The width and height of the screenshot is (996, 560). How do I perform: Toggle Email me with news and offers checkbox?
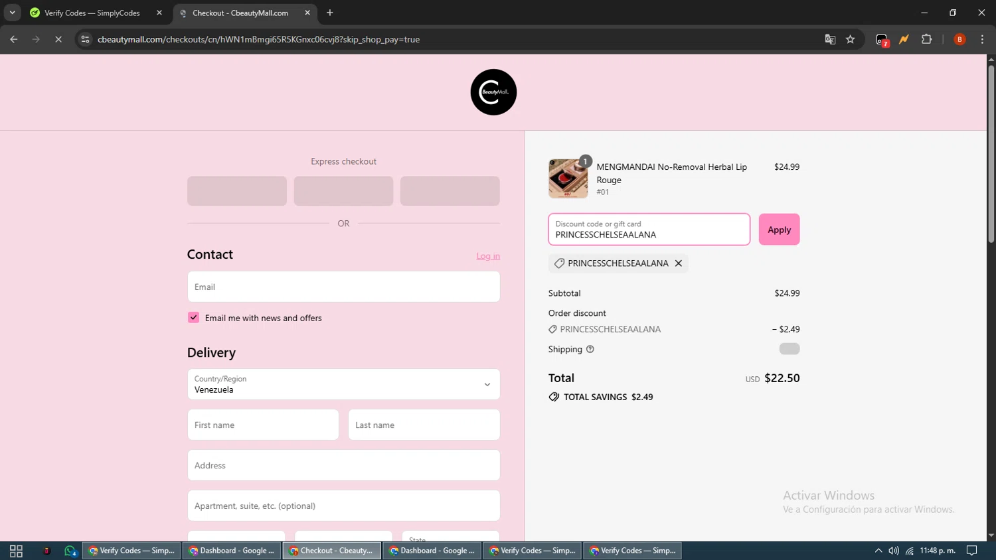pos(193,318)
